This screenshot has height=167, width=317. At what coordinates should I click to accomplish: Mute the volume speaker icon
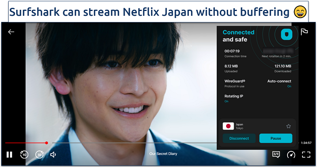pyautogui.click(x=53, y=154)
